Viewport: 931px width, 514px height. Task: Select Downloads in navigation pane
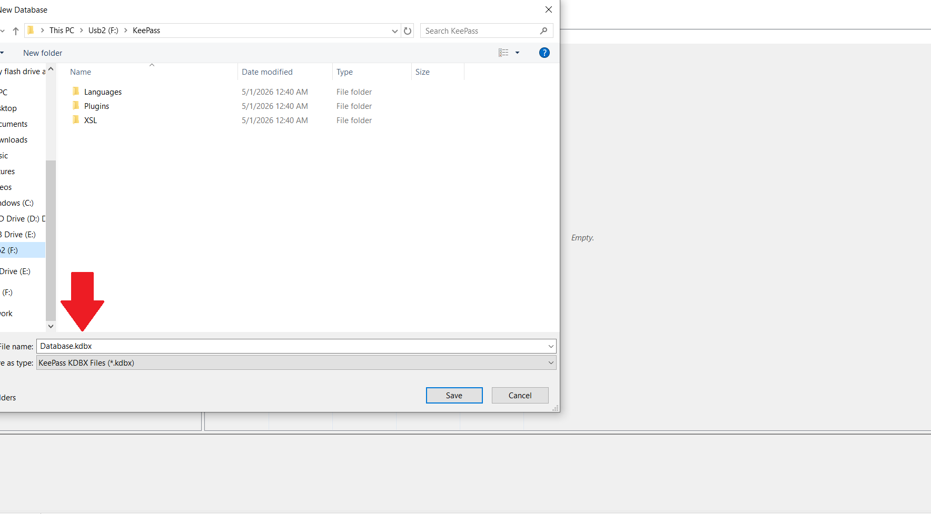pyautogui.click(x=14, y=140)
